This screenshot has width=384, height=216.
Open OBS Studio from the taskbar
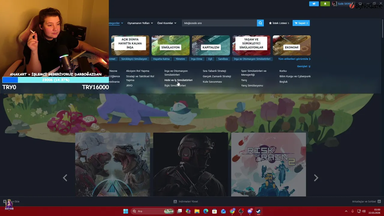(x=241, y=211)
